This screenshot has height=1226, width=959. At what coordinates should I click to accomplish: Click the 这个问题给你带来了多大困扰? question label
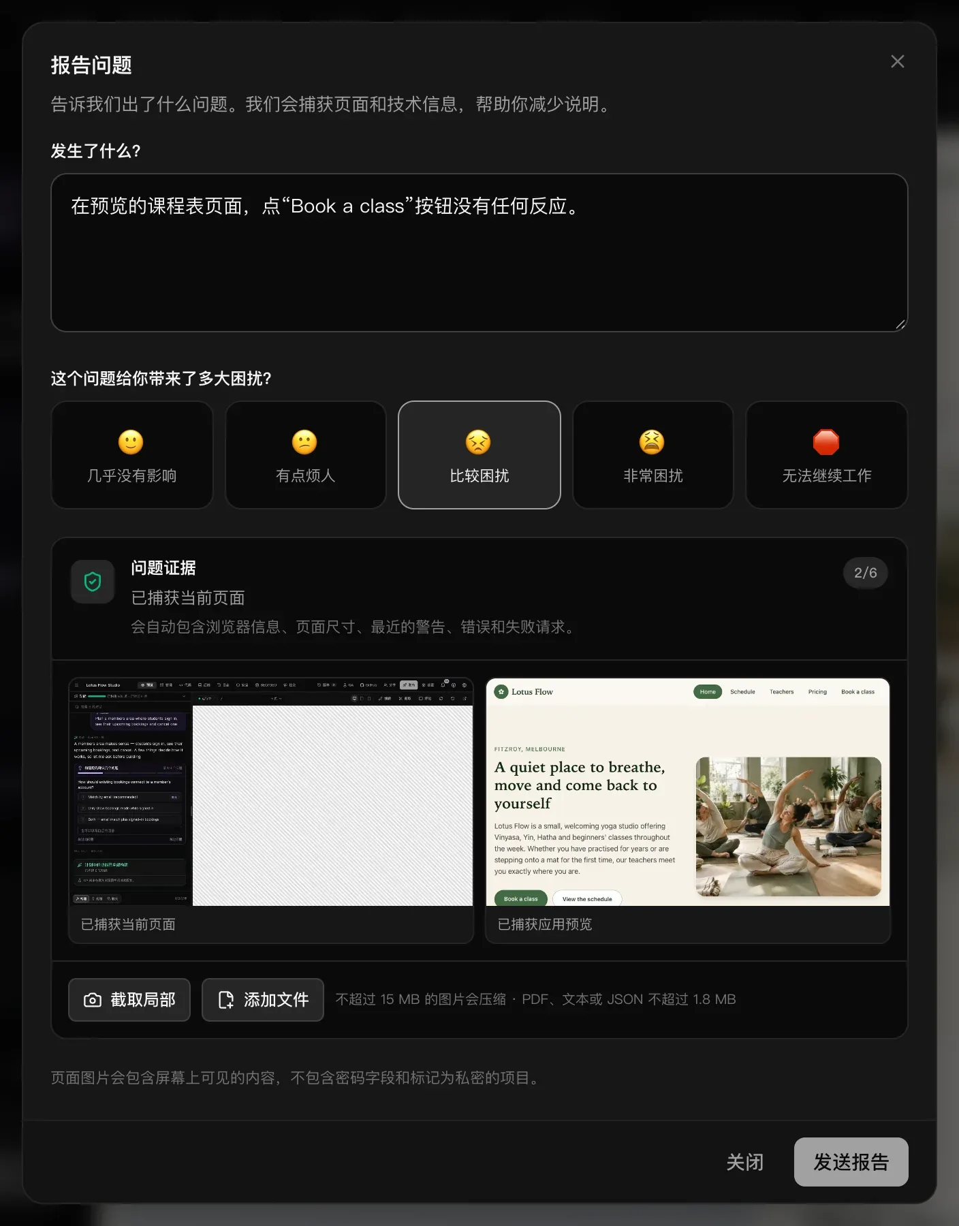click(x=161, y=379)
